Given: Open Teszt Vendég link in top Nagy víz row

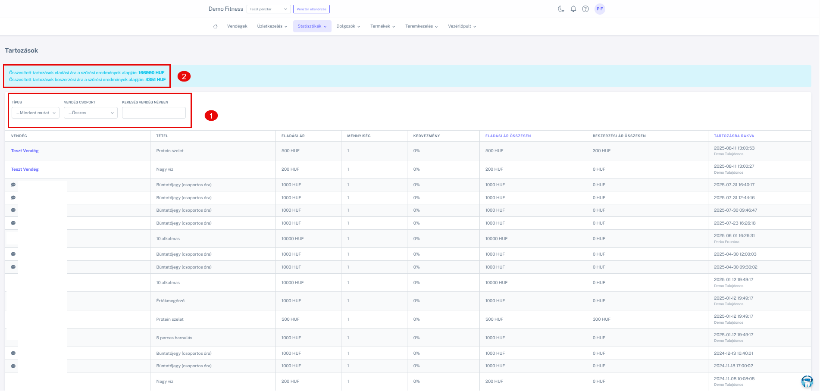Looking at the screenshot, I should [x=25, y=169].
